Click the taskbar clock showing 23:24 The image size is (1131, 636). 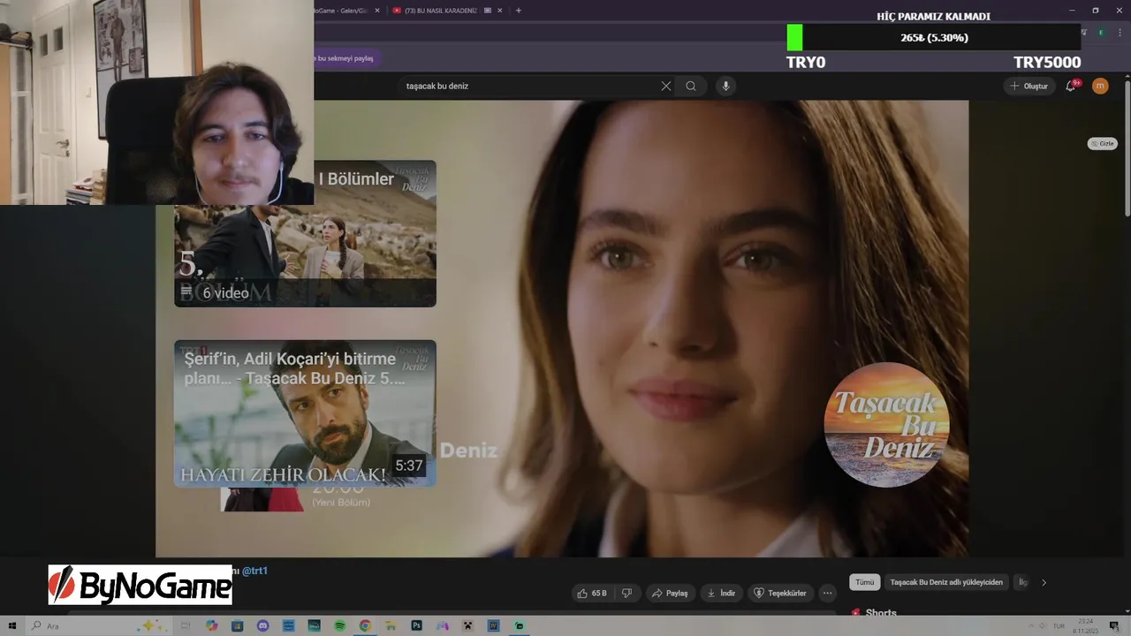(x=1086, y=625)
